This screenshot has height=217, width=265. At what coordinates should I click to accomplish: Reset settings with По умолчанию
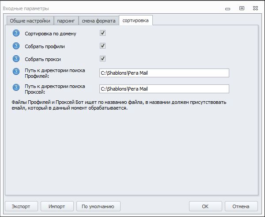click(98, 206)
